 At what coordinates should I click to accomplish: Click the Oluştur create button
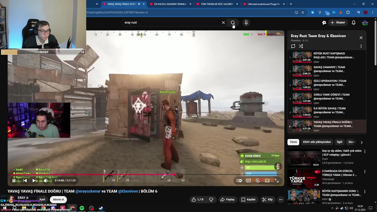click(x=338, y=23)
